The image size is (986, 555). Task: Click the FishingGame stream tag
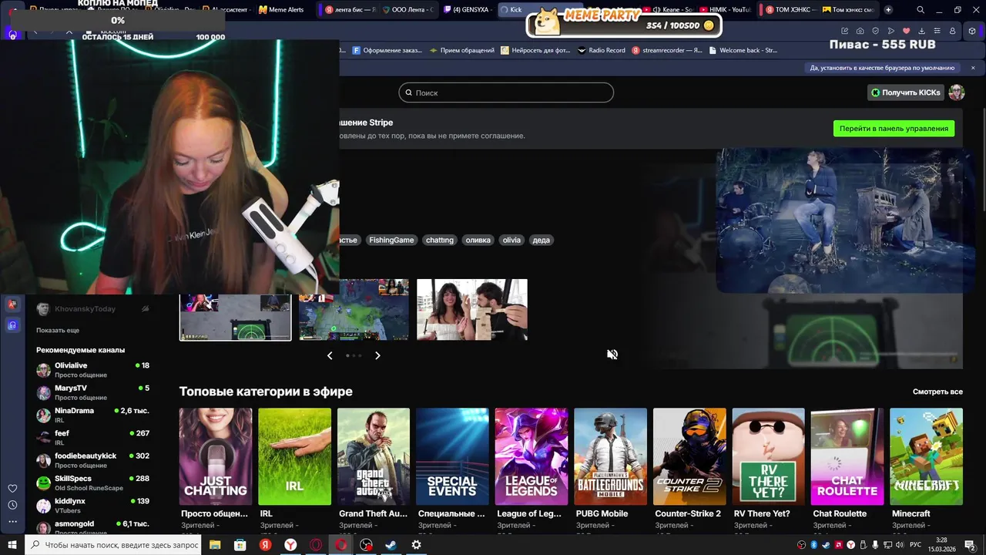[x=391, y=240]
